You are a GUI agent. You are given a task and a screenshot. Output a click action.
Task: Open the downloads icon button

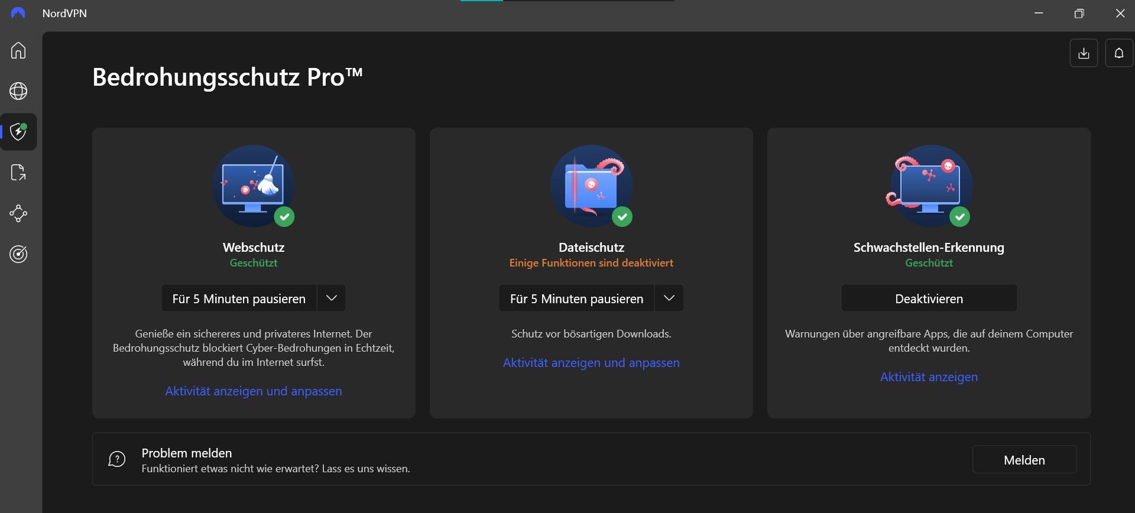[1084, 53]
